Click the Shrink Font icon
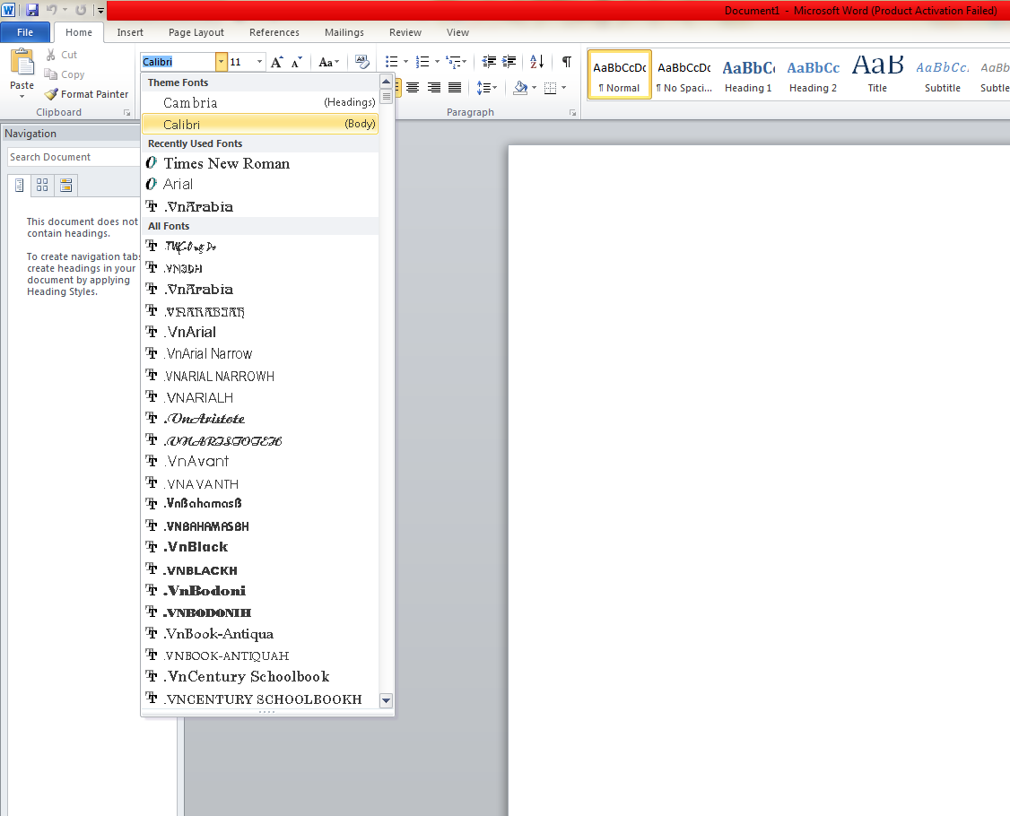Image resolution: width=1010 pixels, height=816 pixels. (x=296, y=62)
